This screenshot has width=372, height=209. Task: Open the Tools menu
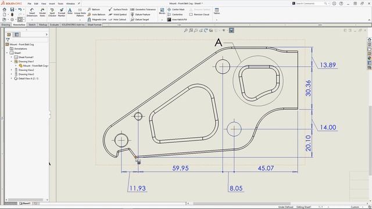pos(60,3)
